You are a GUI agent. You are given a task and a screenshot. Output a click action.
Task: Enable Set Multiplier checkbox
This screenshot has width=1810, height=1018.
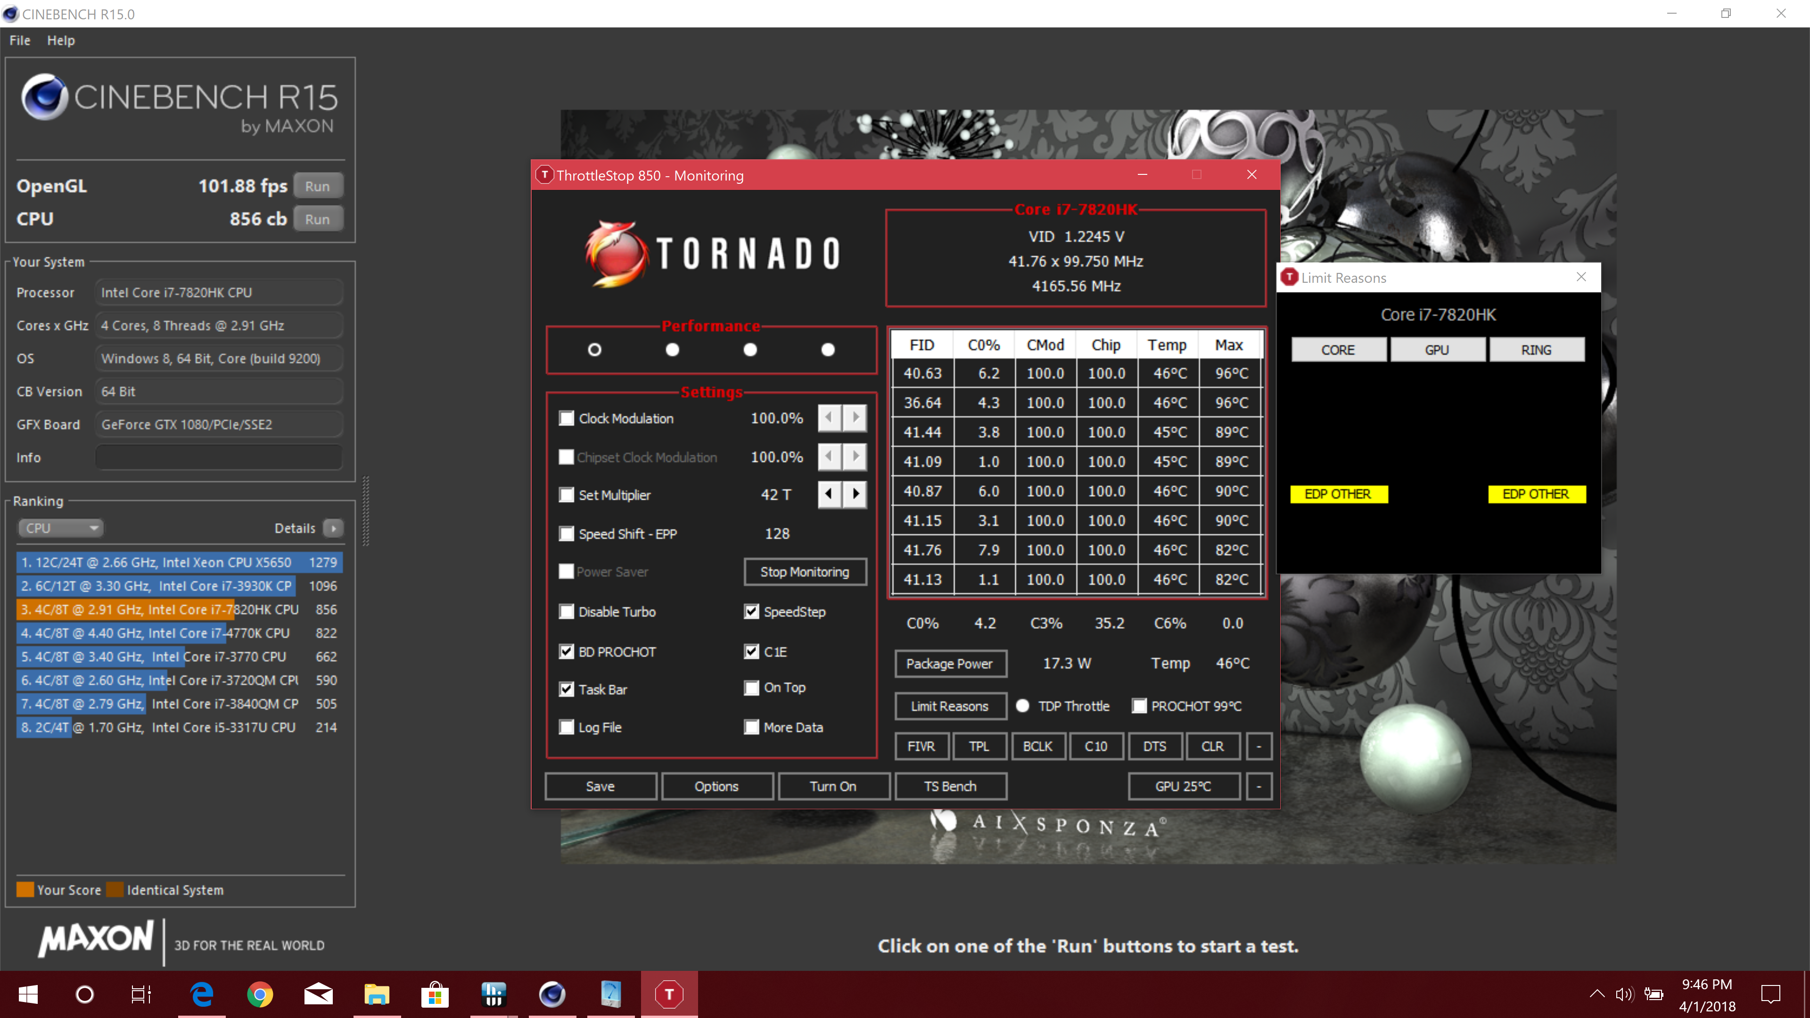click(x=566, y=495)
